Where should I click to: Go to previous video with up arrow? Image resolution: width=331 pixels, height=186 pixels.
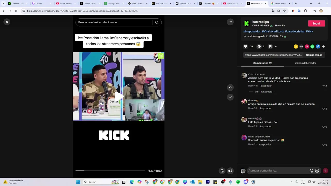(230, 88)
